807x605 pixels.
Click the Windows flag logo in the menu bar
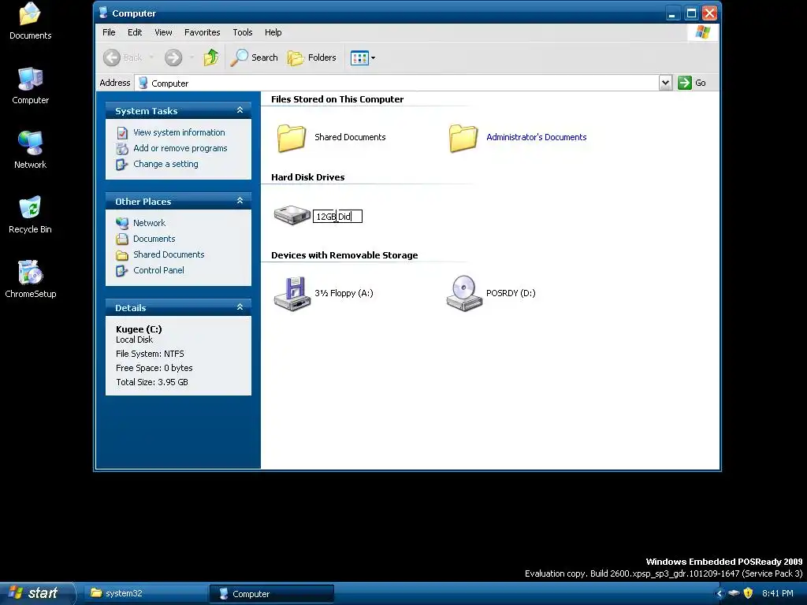(x=702, y=32)
